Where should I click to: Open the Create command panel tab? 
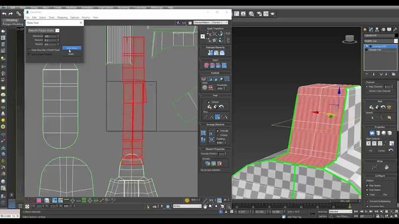365,30
